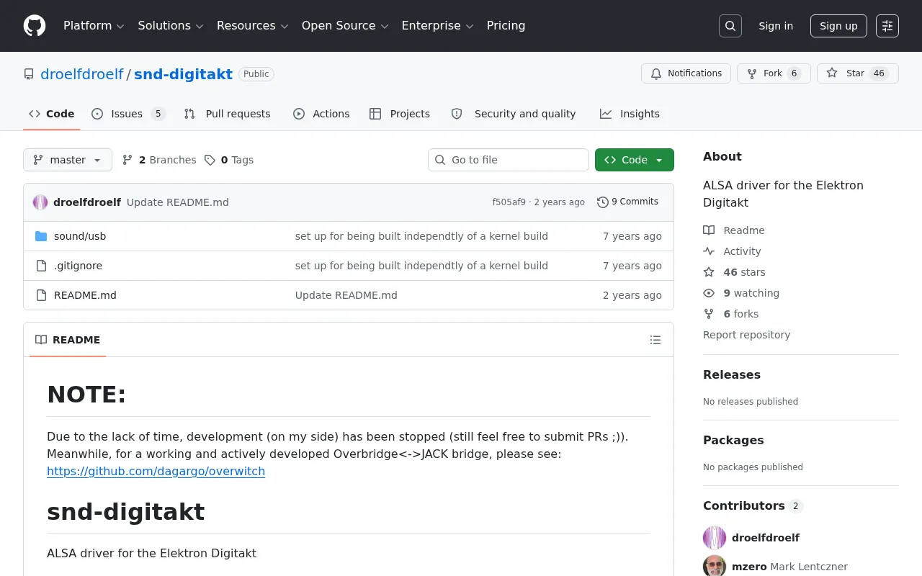Click mzero contributor avatar
This screenshot has width=922, height=576.
[715, 566]
